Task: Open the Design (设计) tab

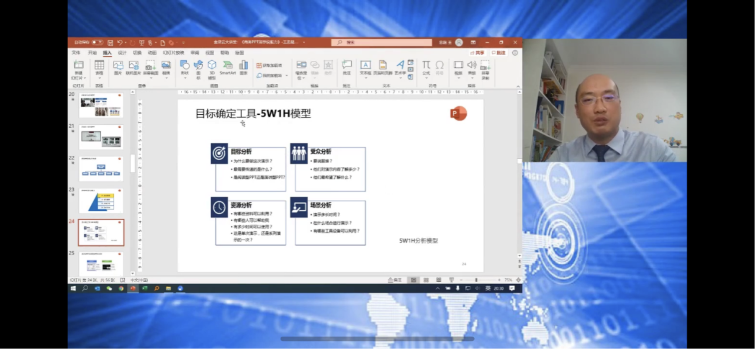Action: [122, 53]
